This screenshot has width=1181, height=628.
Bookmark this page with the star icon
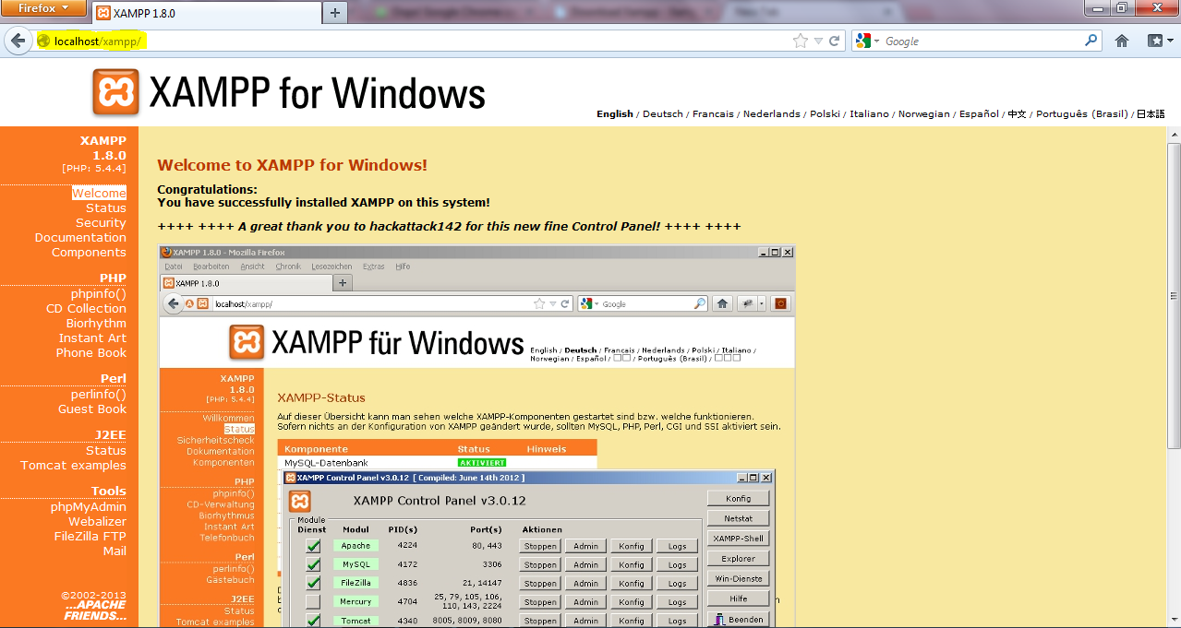pyautogui.click(x=801, y=41)
